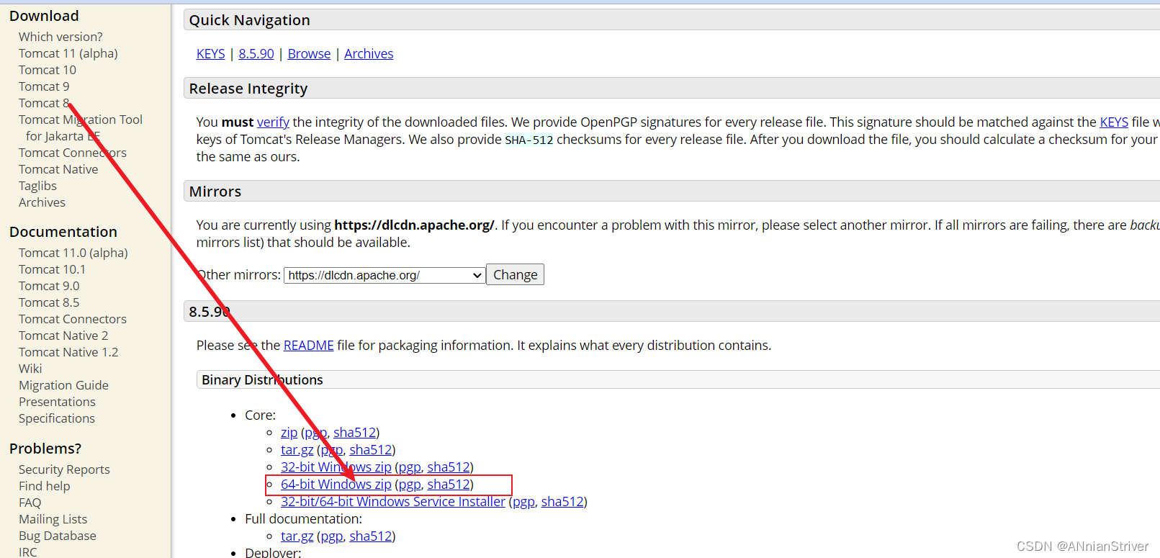The image size is (1160, 558).
Task: Download the 32-bit Windows zip
Action: pyautogui.click(x=336, y=467)
